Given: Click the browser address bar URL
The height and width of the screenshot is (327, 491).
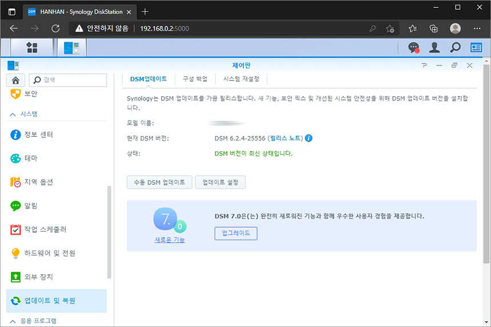Looking at the screenshot, I should [x=164, y=29].
